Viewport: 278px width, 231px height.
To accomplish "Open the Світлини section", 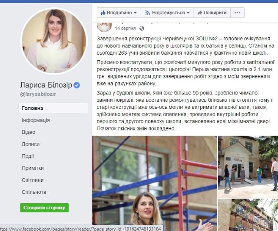I will tap(33, 180).
